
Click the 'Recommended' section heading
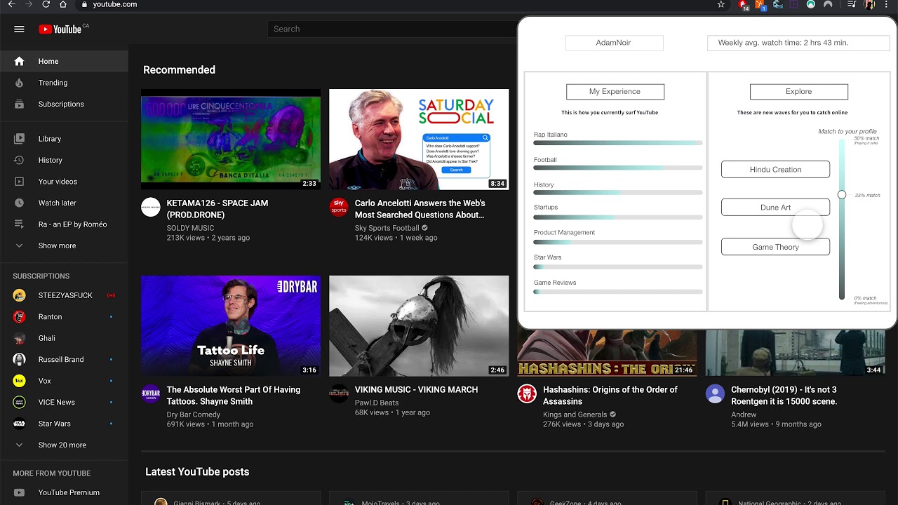pyautogui.click(x=179, y=70)
